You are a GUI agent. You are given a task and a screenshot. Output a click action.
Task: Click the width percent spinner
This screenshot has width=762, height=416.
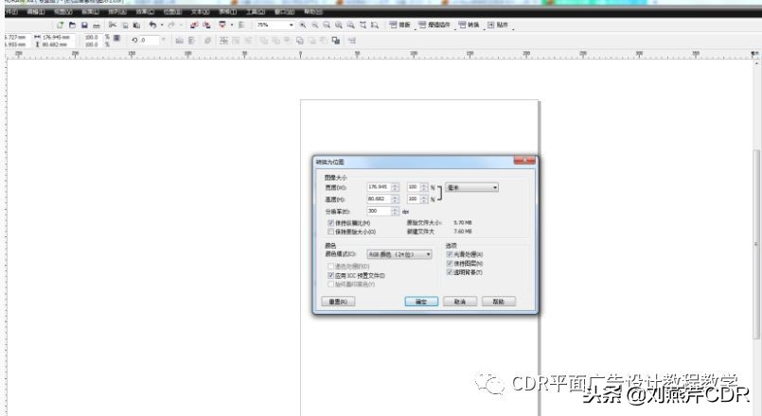click(x=424, y=187)
